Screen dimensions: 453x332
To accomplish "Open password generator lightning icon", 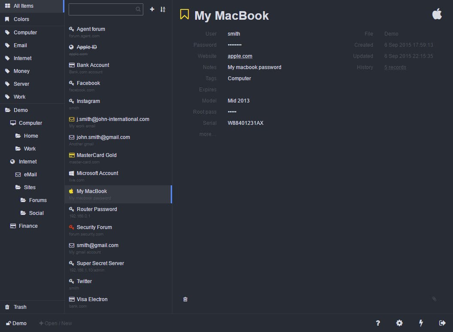I will 421,323.
